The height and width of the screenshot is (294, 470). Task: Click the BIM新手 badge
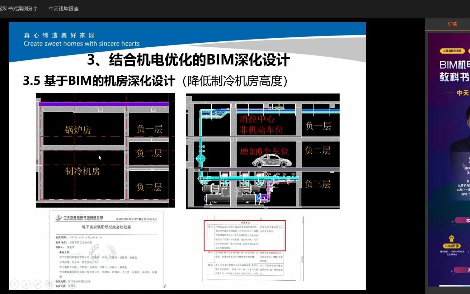tap(452, 246)
